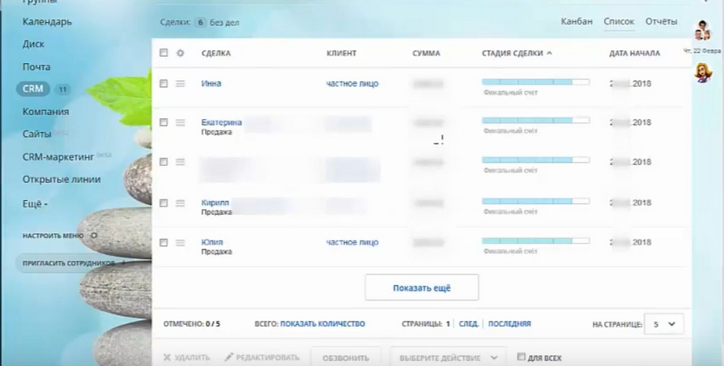Click the gear next to Настроить меню

94,236
